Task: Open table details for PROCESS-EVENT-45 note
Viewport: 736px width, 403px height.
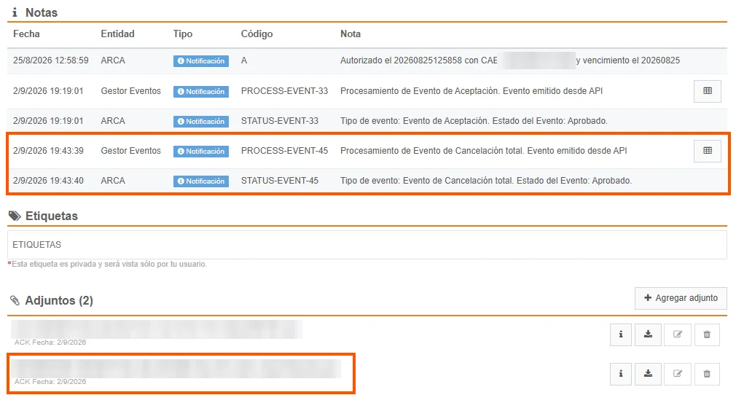Action: [708, 151]
